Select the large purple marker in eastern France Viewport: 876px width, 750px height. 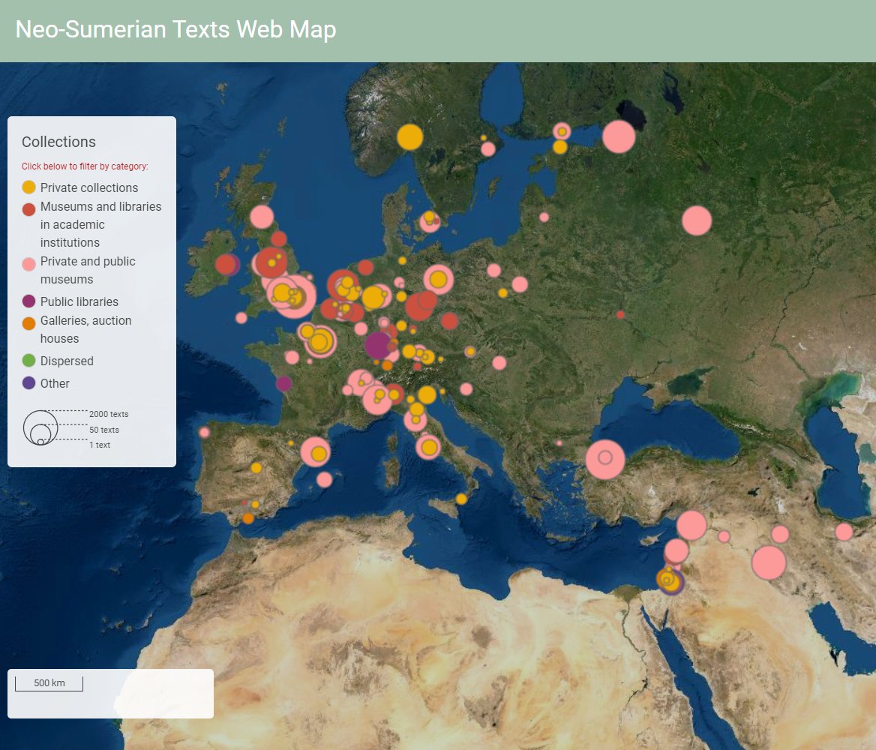point(378,346)
